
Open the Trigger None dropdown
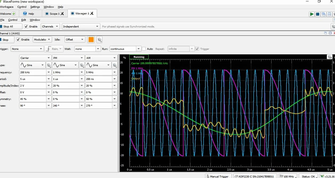pyautogui.click(x=27, y=49)
